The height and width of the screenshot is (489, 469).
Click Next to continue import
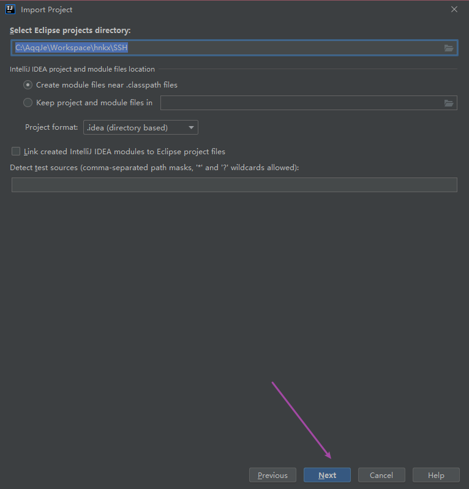coord(327,475)
